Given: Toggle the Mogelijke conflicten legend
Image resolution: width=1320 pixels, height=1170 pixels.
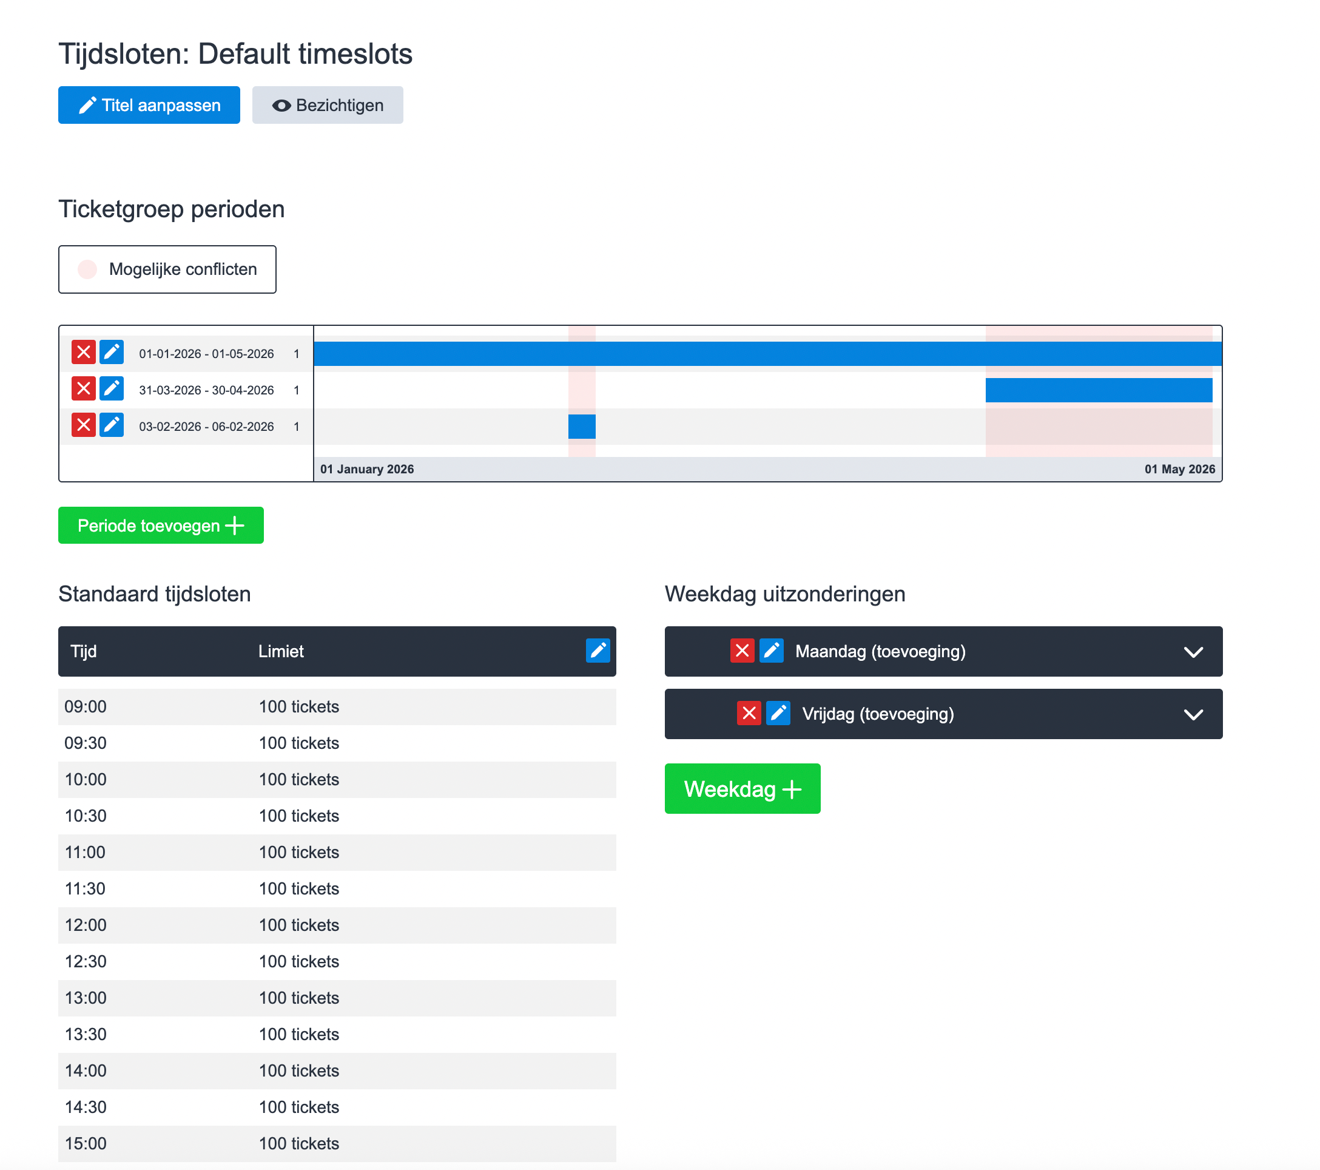Looking at the screenshot, I should [167, 269].
